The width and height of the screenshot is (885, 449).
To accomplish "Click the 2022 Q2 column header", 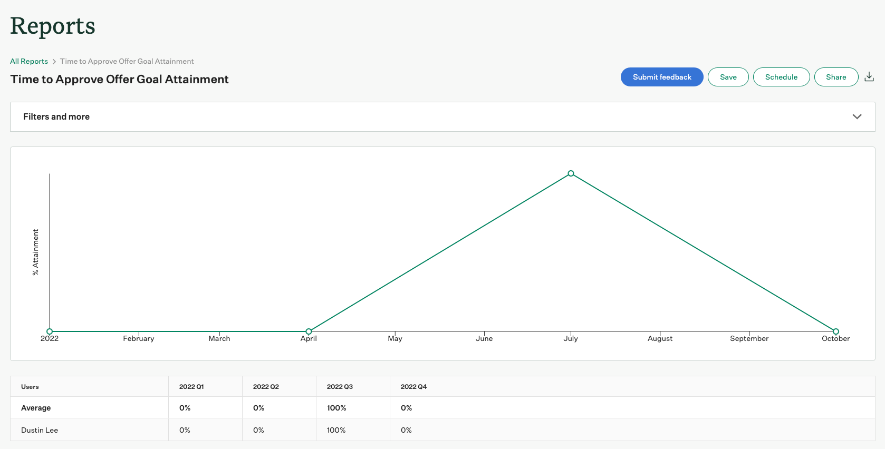I will (266, 387).
